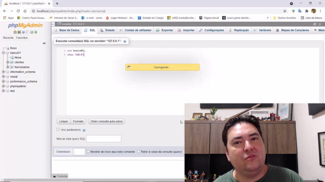Collapse the banco01 database tree
325x182 pixels.
point(4,53)
